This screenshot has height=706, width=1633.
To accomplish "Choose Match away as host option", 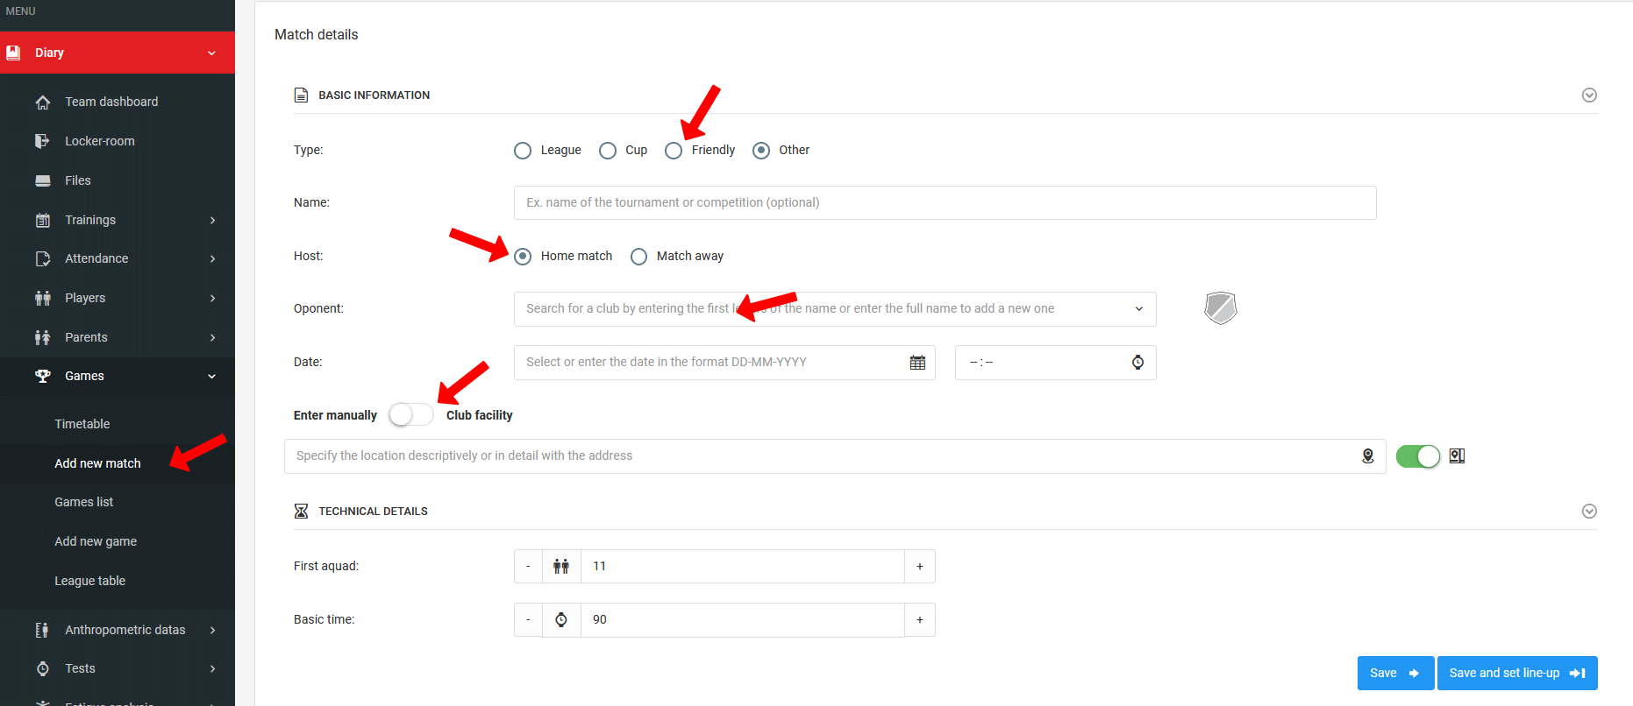I will [x=639, y=257].
